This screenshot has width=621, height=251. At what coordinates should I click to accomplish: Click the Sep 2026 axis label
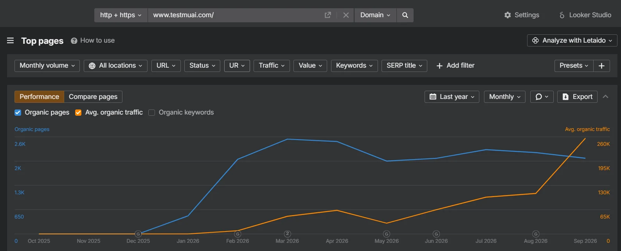[585, 241]
